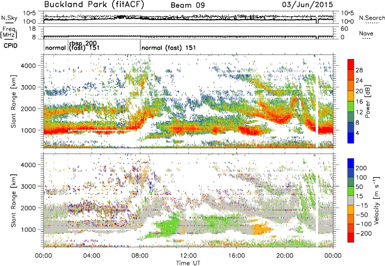Click the 'Nave' legend label

coord(366,33)
